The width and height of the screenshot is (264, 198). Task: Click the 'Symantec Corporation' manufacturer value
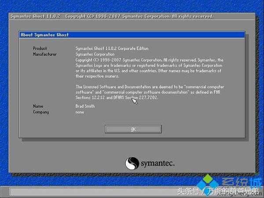(95, 54)
